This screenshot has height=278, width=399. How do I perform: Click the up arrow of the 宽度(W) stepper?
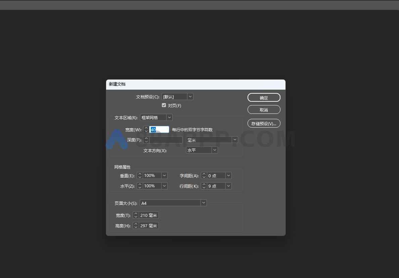pyautogui.click(x=146, y=128)
